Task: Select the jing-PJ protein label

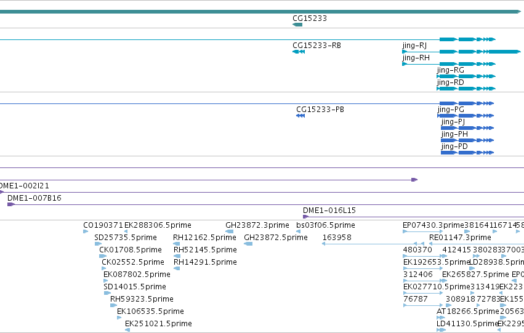Action: point(453,122)
